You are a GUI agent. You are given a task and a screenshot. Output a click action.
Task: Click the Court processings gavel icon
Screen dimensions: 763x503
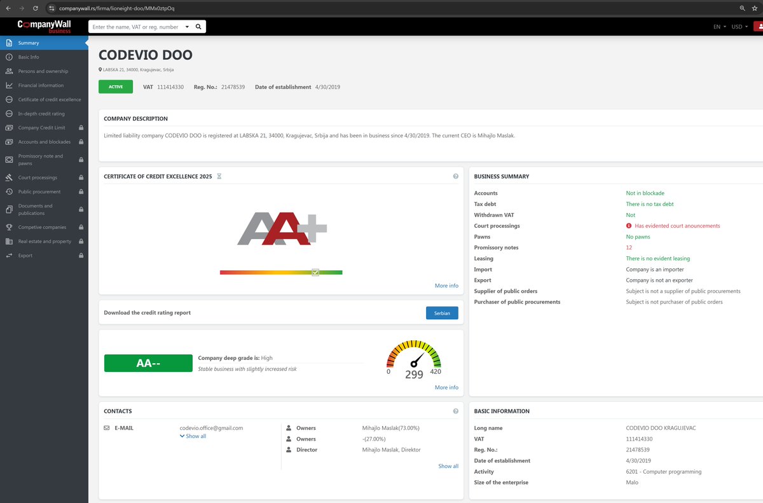click(x=9, y=177)
